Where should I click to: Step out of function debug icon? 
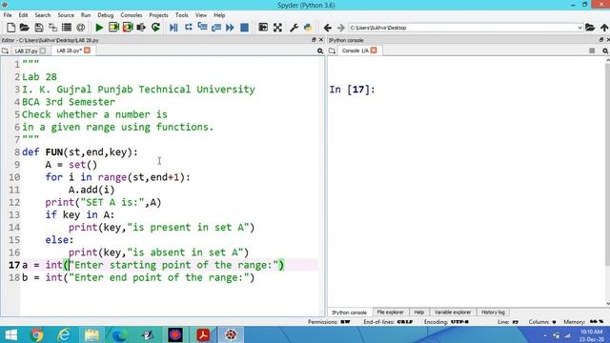pos(216,28)
